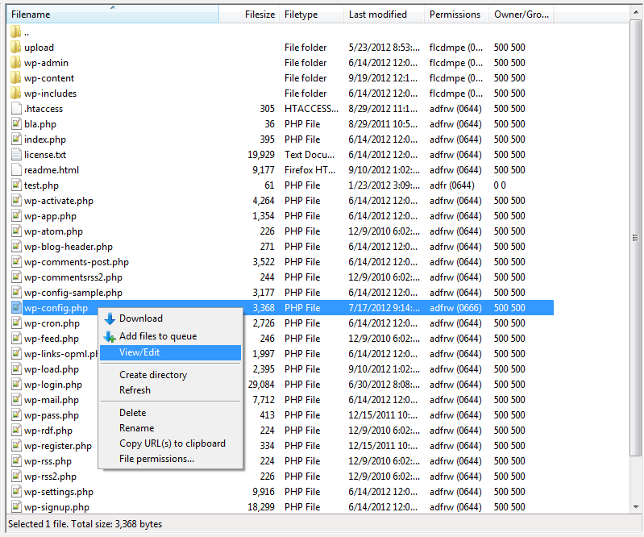This screenshot has width=644, height=537.
Task: Click the wp-includes folder icon
Action: pos(15,94)
